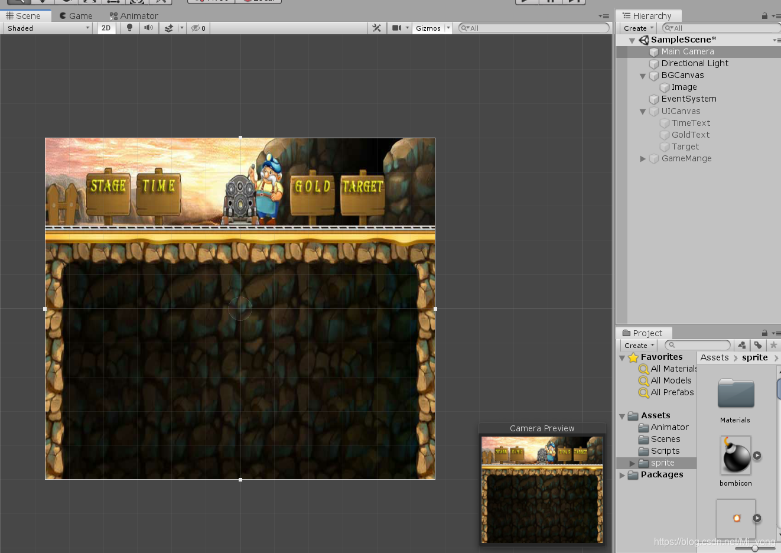Collapse the UICanvas node
This screenshot has width=781, height=553.
coord(643,112)
